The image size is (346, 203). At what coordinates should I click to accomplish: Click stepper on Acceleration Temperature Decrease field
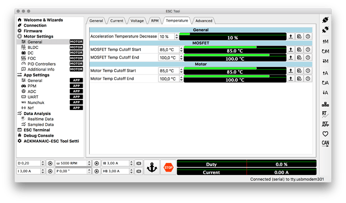point(177,36)
